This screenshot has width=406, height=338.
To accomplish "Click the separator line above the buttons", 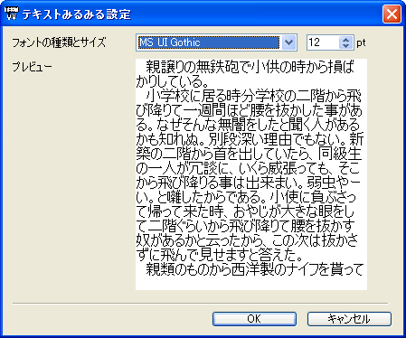I will (x=201, y=304).
